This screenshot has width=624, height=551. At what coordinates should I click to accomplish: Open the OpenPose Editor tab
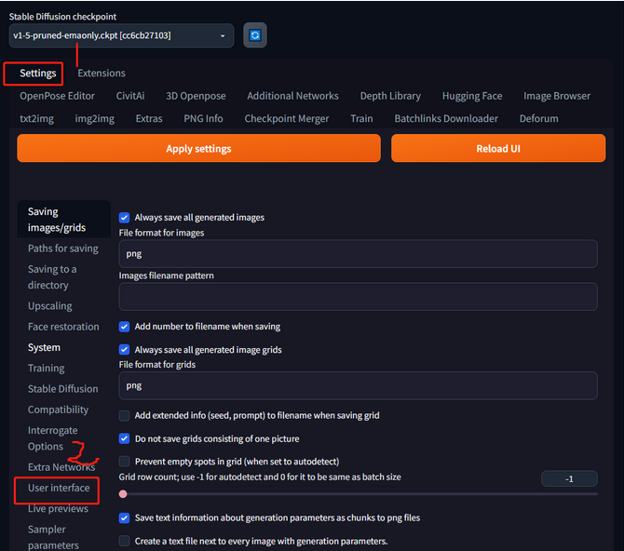57,96
